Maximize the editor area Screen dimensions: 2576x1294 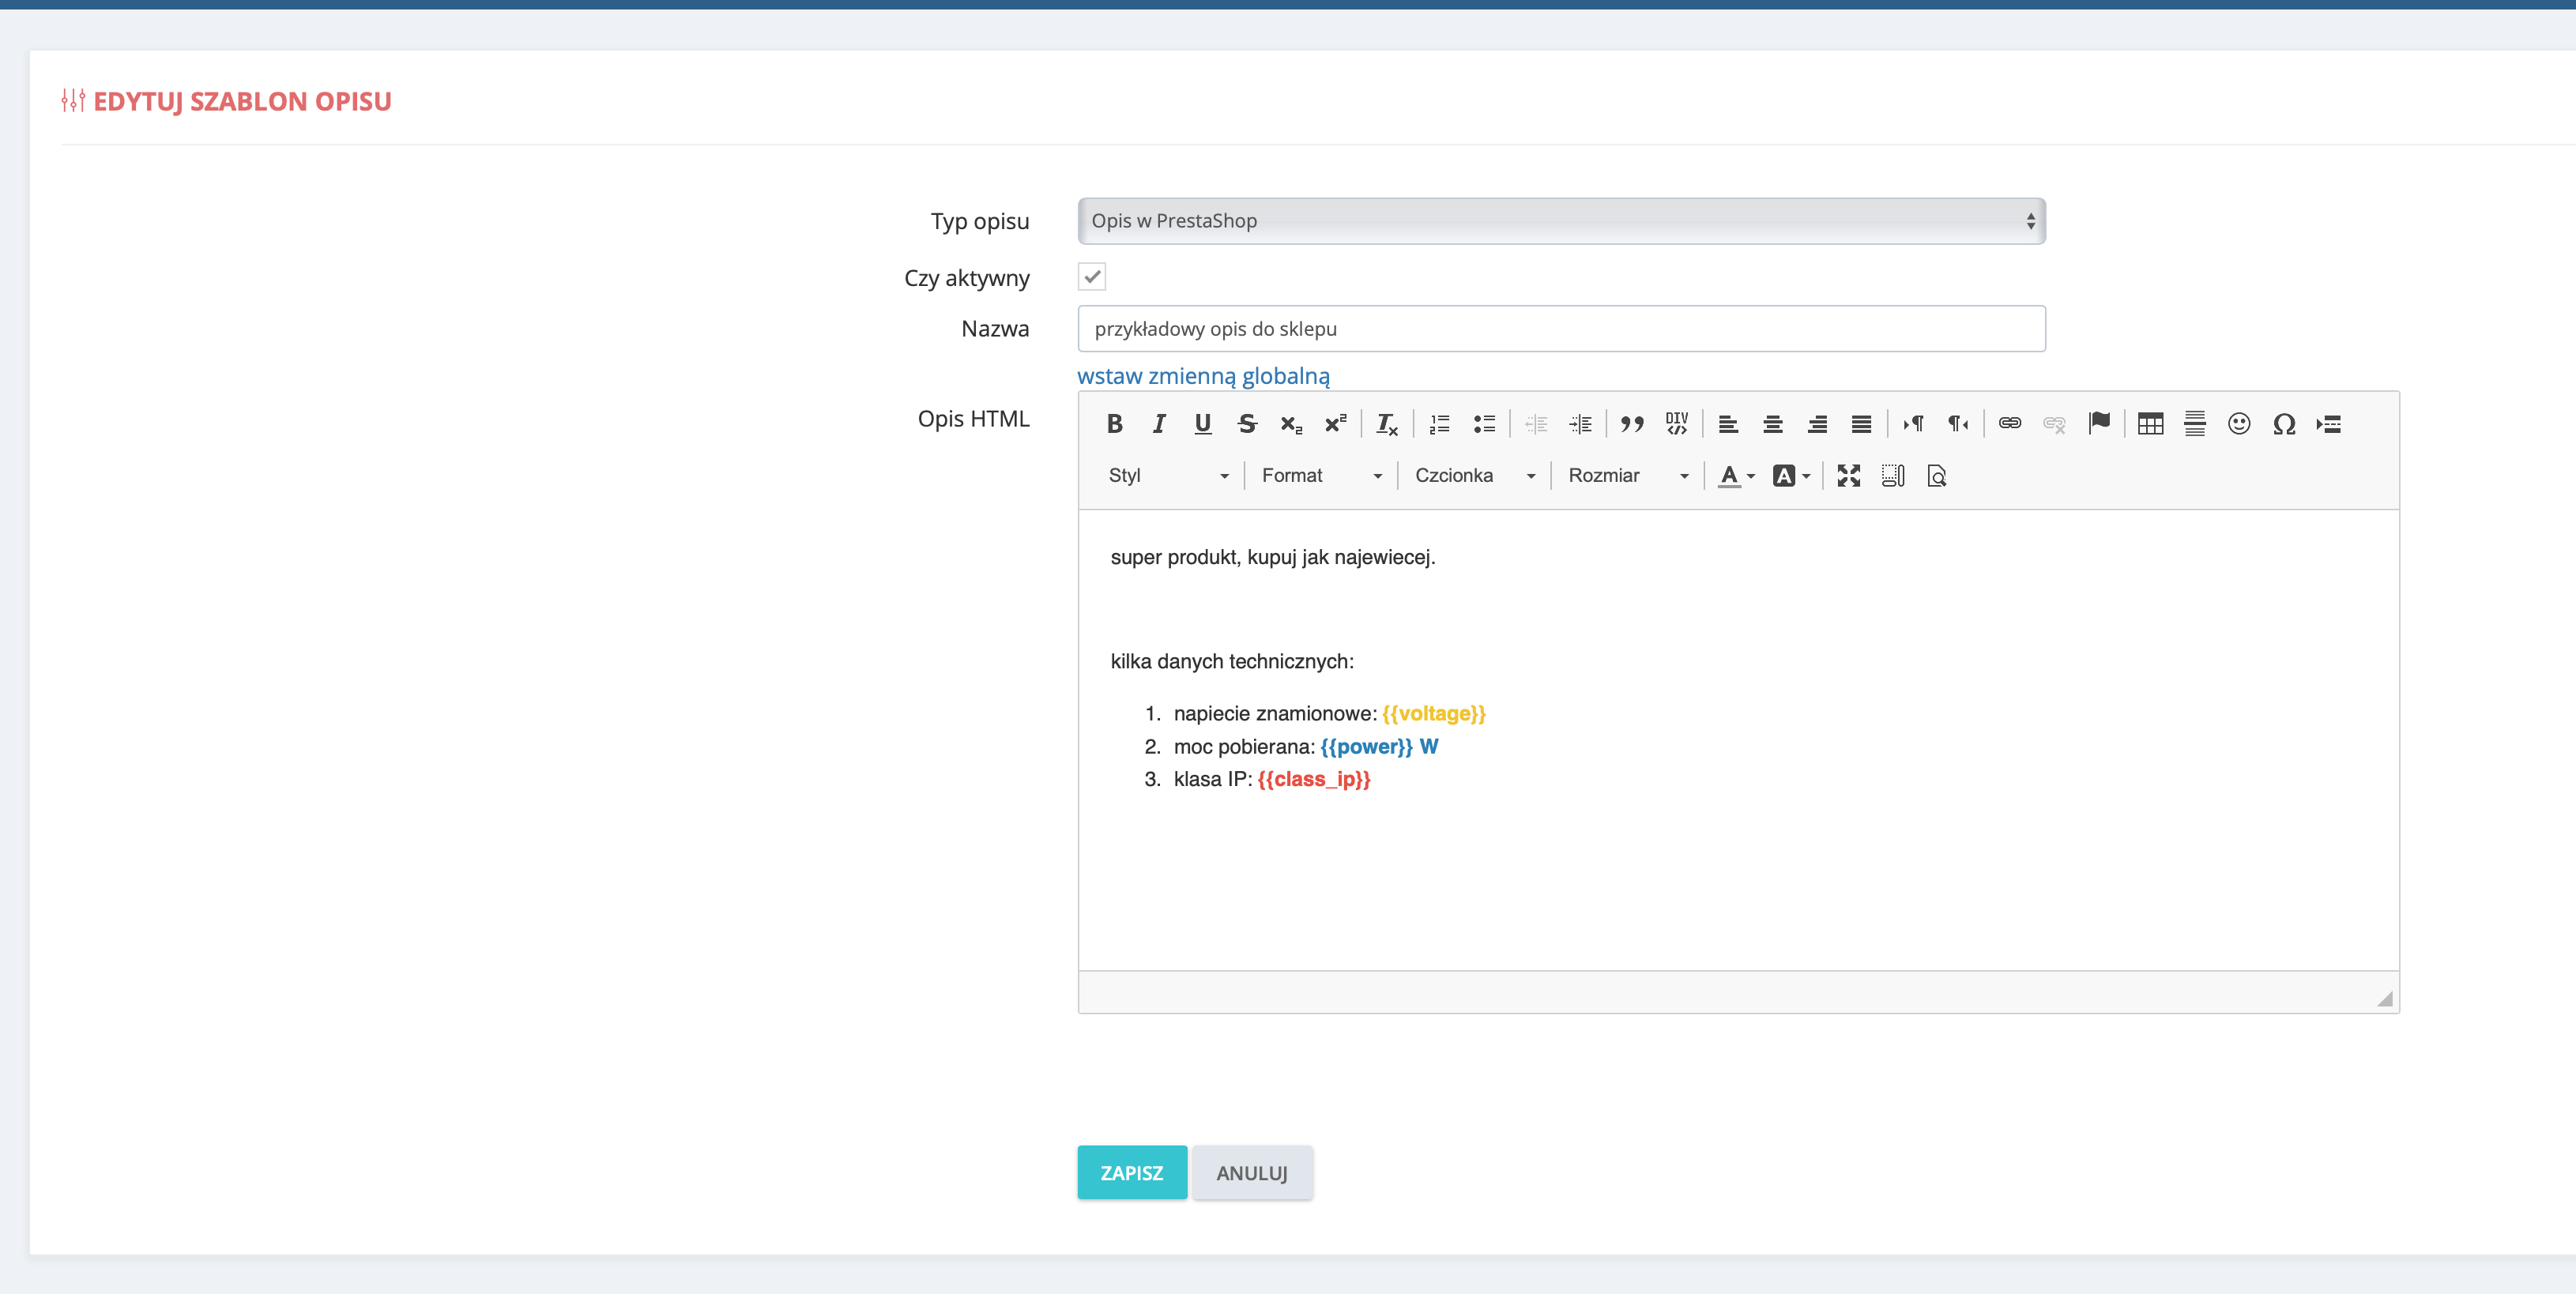(1848, 476)
